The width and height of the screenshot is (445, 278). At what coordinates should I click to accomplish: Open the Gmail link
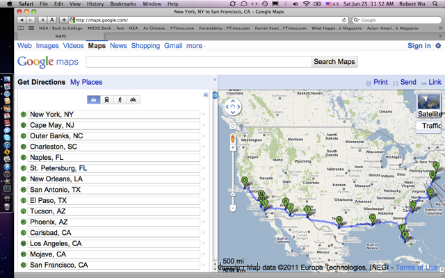point(173,46)
